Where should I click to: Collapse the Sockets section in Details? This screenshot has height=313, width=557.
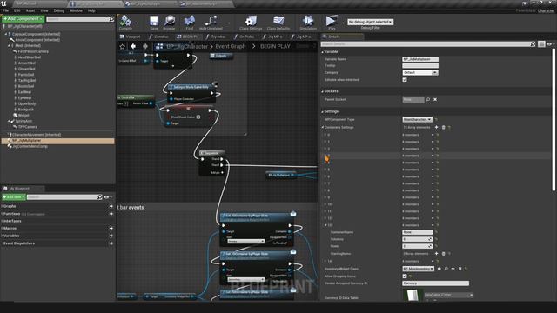(x=323, y=91)
